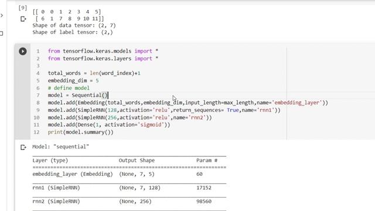Click the total_words assignment on line 4
375x211 pixels.
94,73
